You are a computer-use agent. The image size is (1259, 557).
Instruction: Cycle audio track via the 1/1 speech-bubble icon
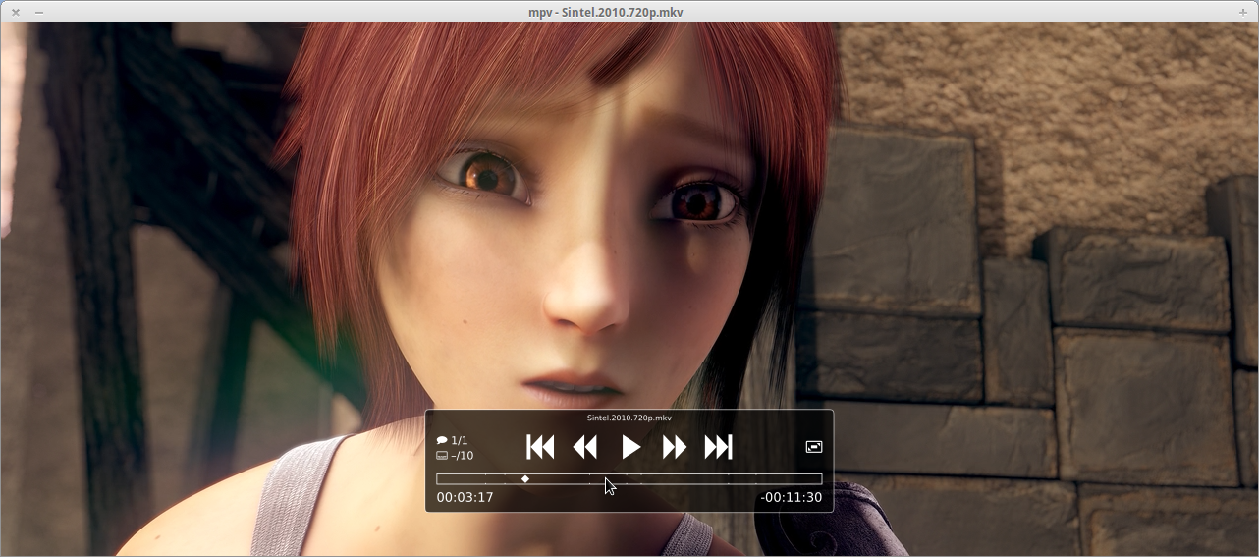(x=453, y=440)
